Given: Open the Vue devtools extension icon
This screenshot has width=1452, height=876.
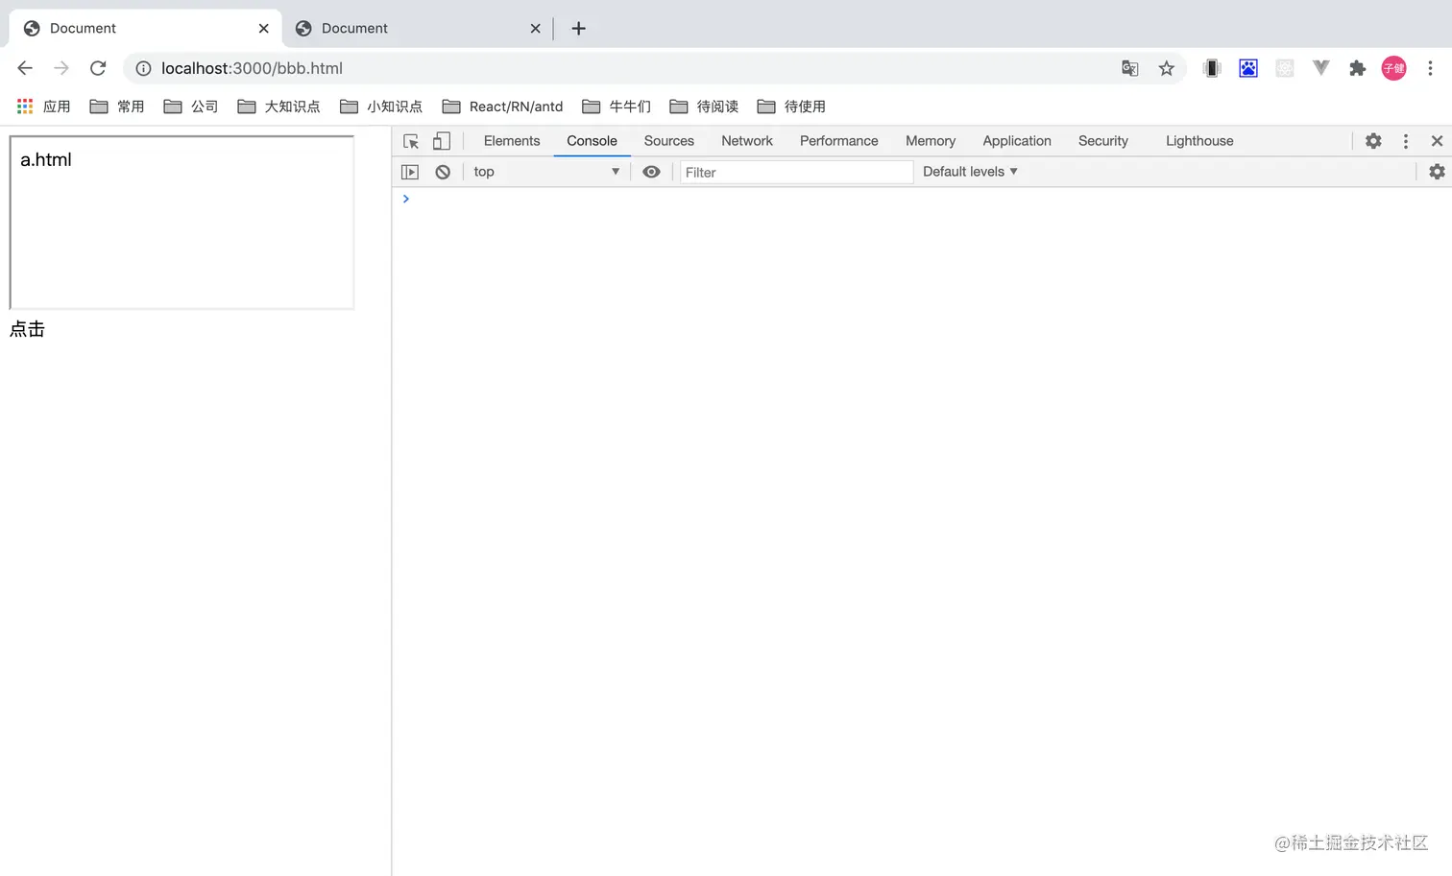Looking at the screenshot, I should (1321, 68).
